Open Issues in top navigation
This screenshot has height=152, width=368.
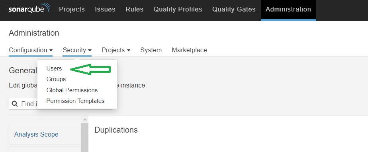[x=105, y=9]
